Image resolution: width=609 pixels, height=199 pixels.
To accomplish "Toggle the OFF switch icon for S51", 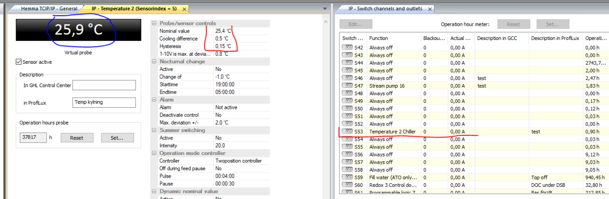I will (x=347, y=116).
